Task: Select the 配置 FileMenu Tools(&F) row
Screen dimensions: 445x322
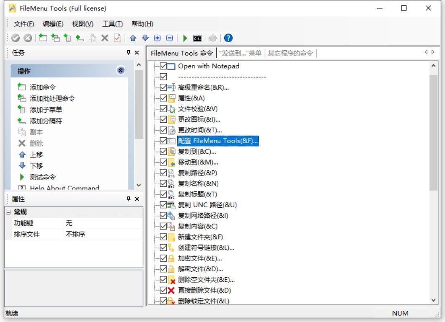Action: [x=217, y=141]
